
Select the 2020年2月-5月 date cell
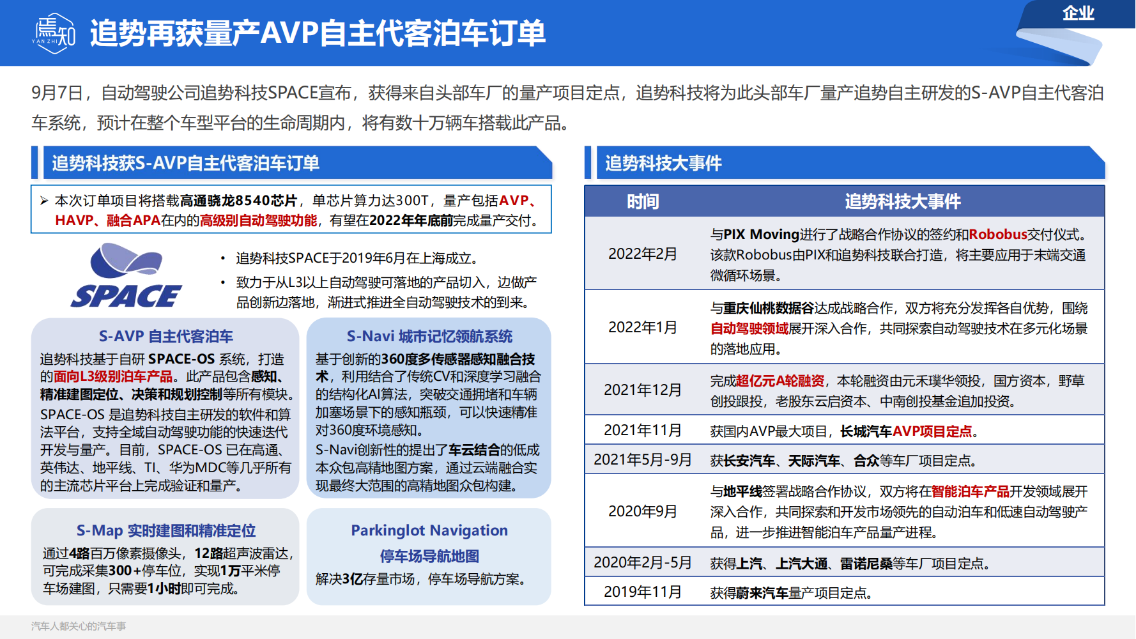click(x=643, y=562)
